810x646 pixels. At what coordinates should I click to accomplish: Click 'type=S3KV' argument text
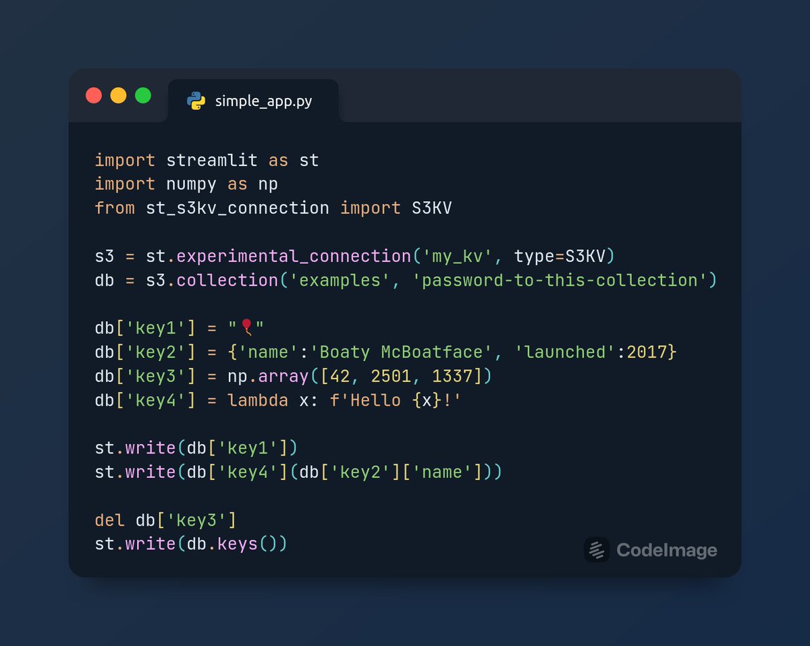[x=560, y=257]
